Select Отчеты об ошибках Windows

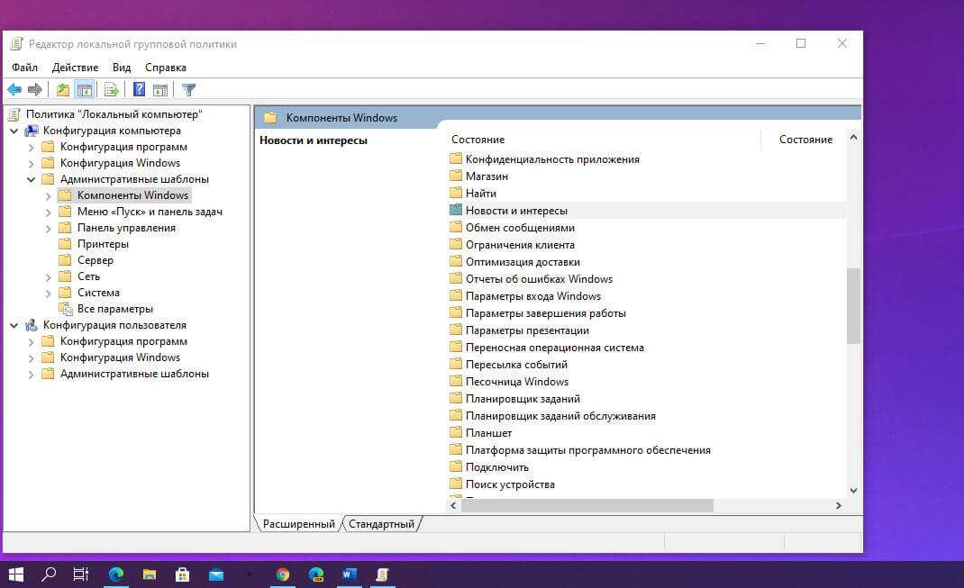(539, 279)
